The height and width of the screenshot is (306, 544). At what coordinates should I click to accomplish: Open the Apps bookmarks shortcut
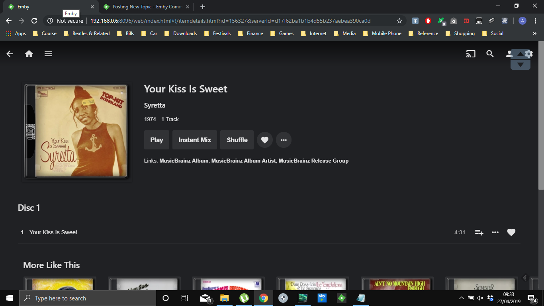pos(16,33)
